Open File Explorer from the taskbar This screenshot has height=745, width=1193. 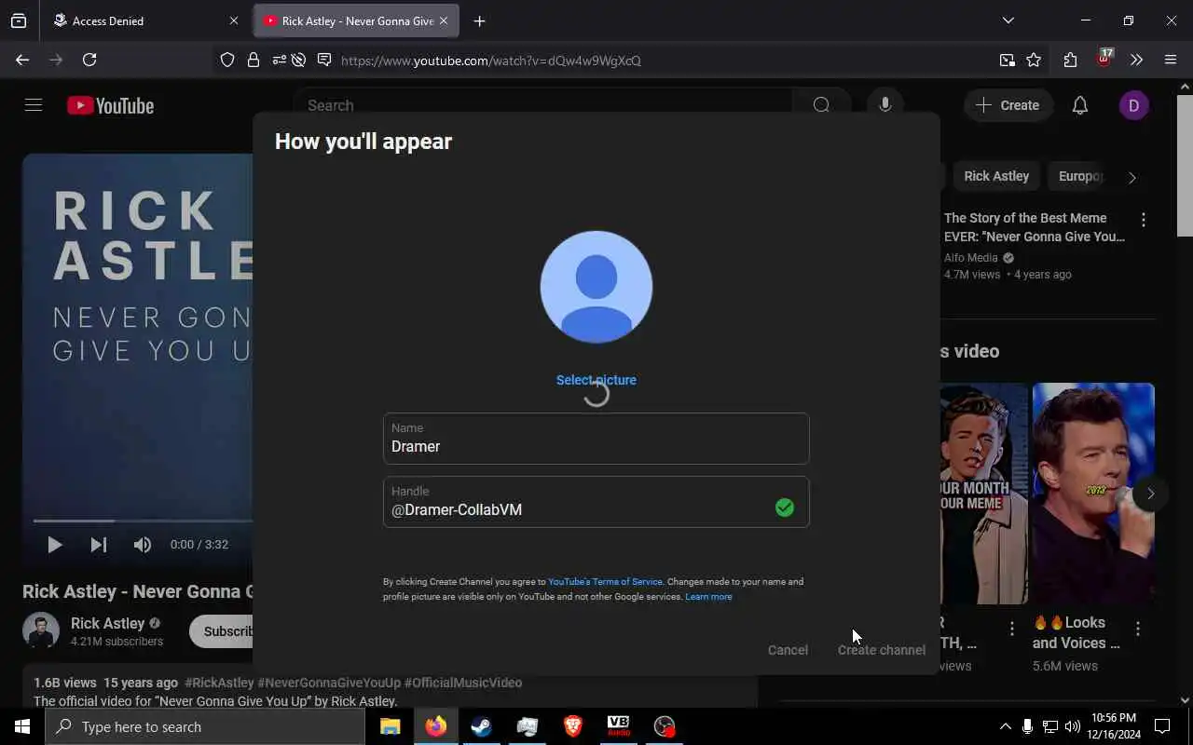[x=391, y=726]
